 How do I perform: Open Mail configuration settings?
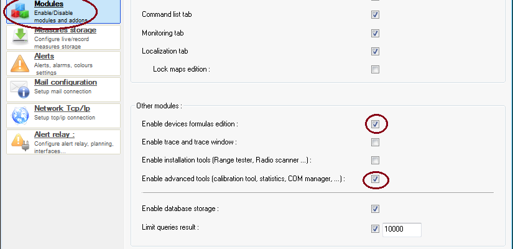coord(63,90)
